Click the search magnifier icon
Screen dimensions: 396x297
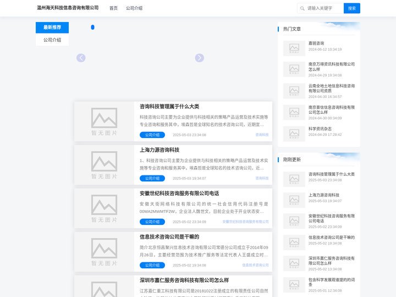pyautogui.click(x=302, y=8)
